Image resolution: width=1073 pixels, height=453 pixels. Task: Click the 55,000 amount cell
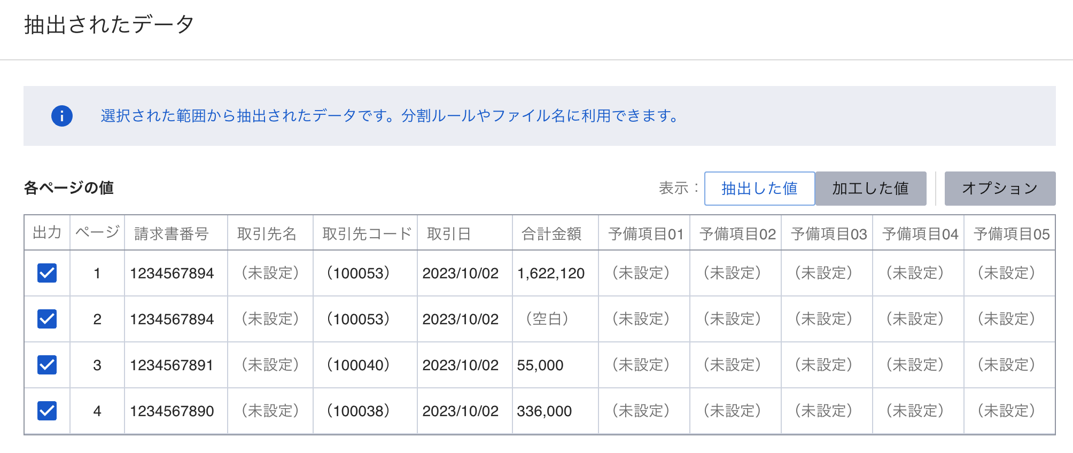(x=540, y=365)
